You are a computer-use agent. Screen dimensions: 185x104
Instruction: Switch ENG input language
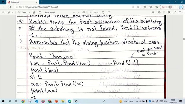click(166, 101)
